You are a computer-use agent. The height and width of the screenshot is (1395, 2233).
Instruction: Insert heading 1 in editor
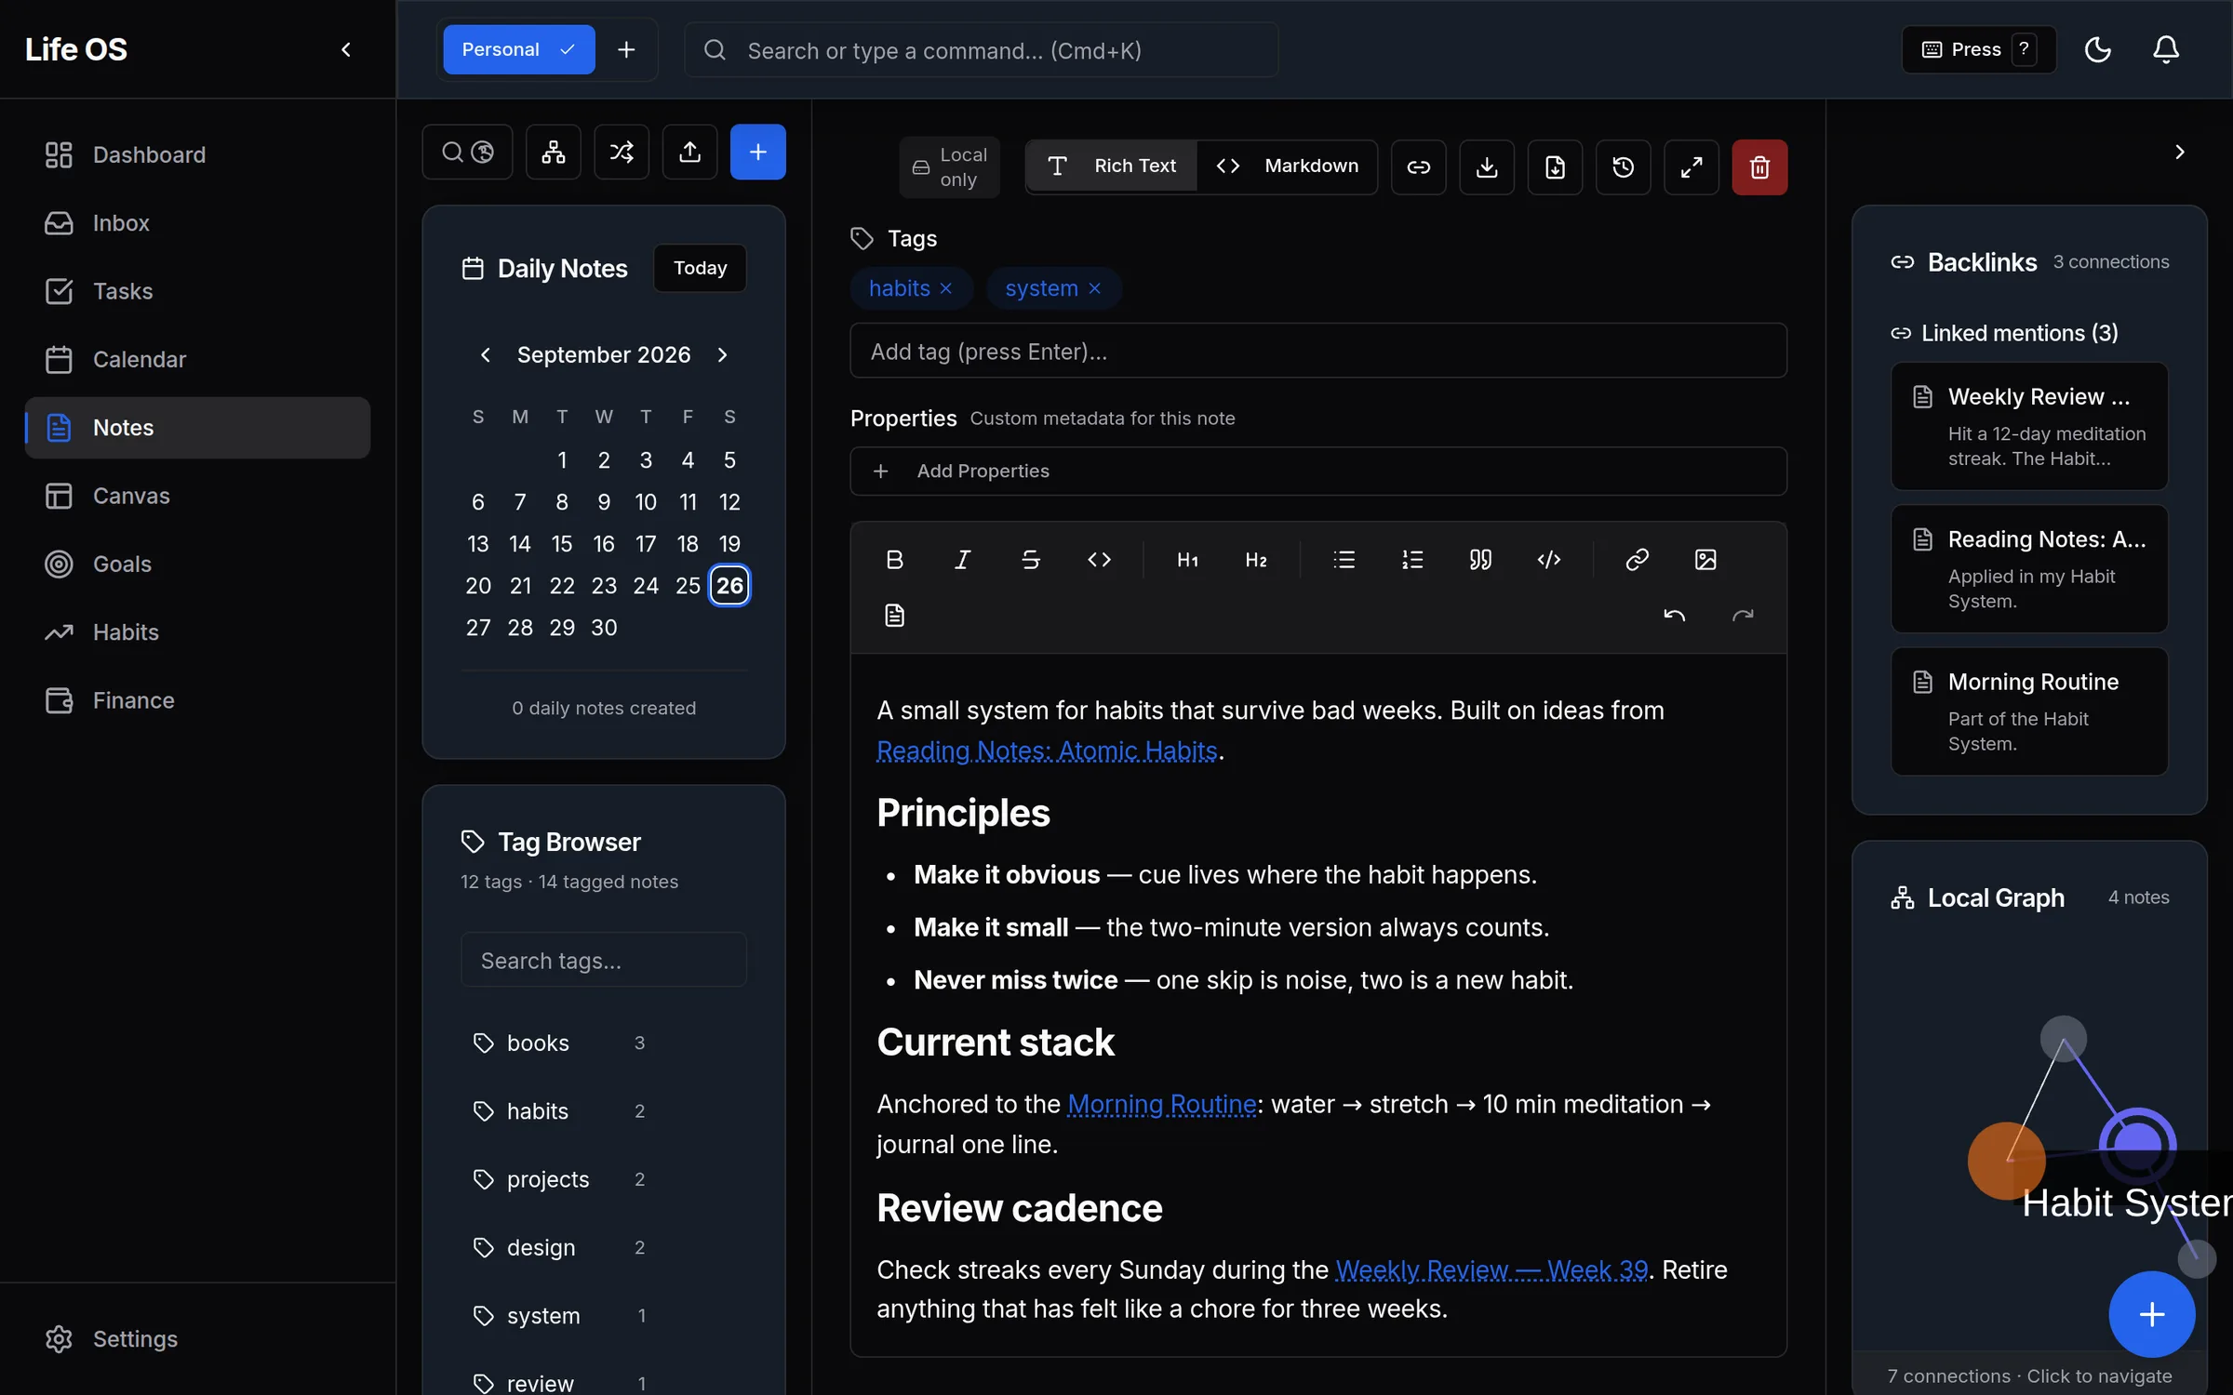1187,559
